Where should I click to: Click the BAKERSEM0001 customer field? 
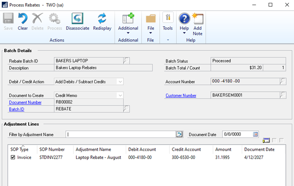[245, 95]
